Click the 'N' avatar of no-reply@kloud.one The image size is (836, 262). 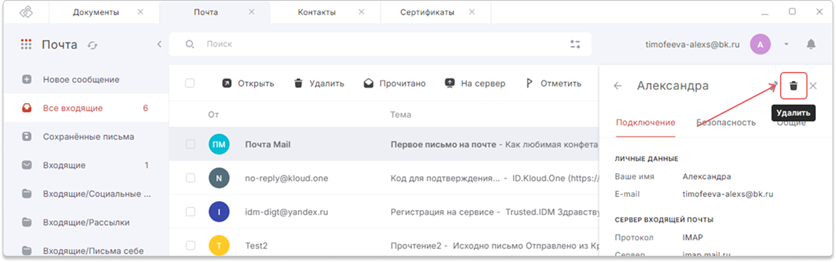(x=219, y=178)
